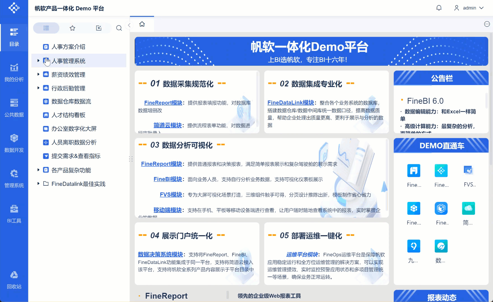Click the 公告栏 header
The height and width of the screenshot is (302, 493).
441,78
